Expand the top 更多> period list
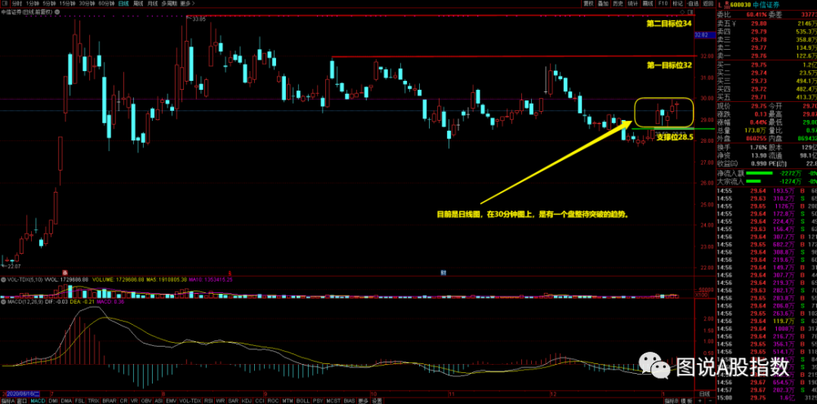The height and width of the screenshot is (404, 817). coord(187,3)
